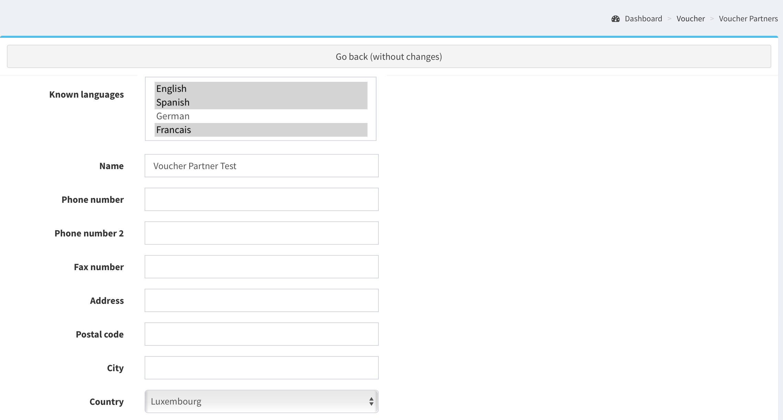Select Spanish in Known languages list
Viewport: 783px width, 420px height.
(261, 102)
